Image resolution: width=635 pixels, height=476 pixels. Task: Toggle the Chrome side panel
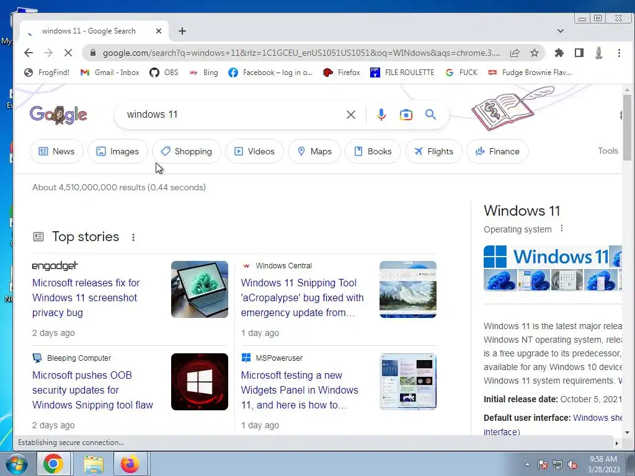(x=579, y=53)
